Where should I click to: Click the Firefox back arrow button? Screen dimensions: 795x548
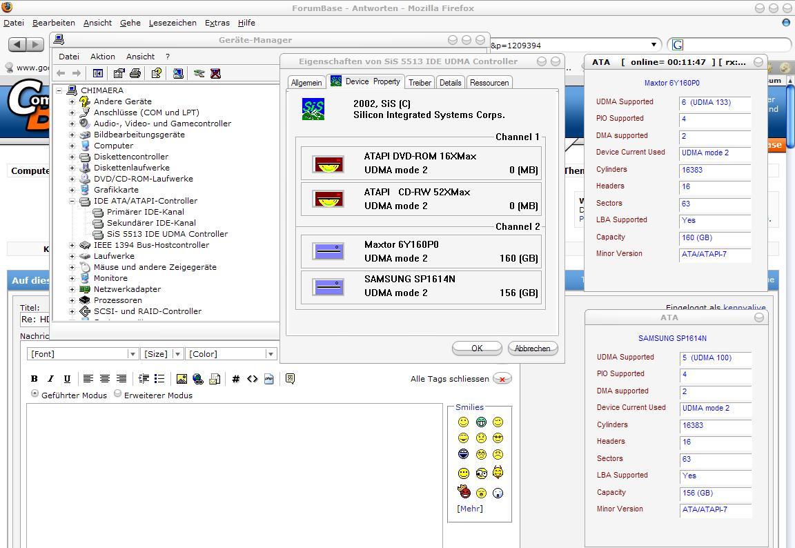pos(17,45)
